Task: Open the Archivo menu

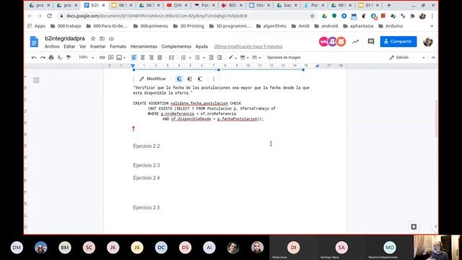Action: 52,46
